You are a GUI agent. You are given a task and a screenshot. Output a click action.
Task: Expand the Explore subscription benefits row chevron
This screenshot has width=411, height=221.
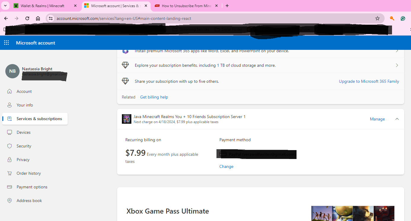click(397, 65)
